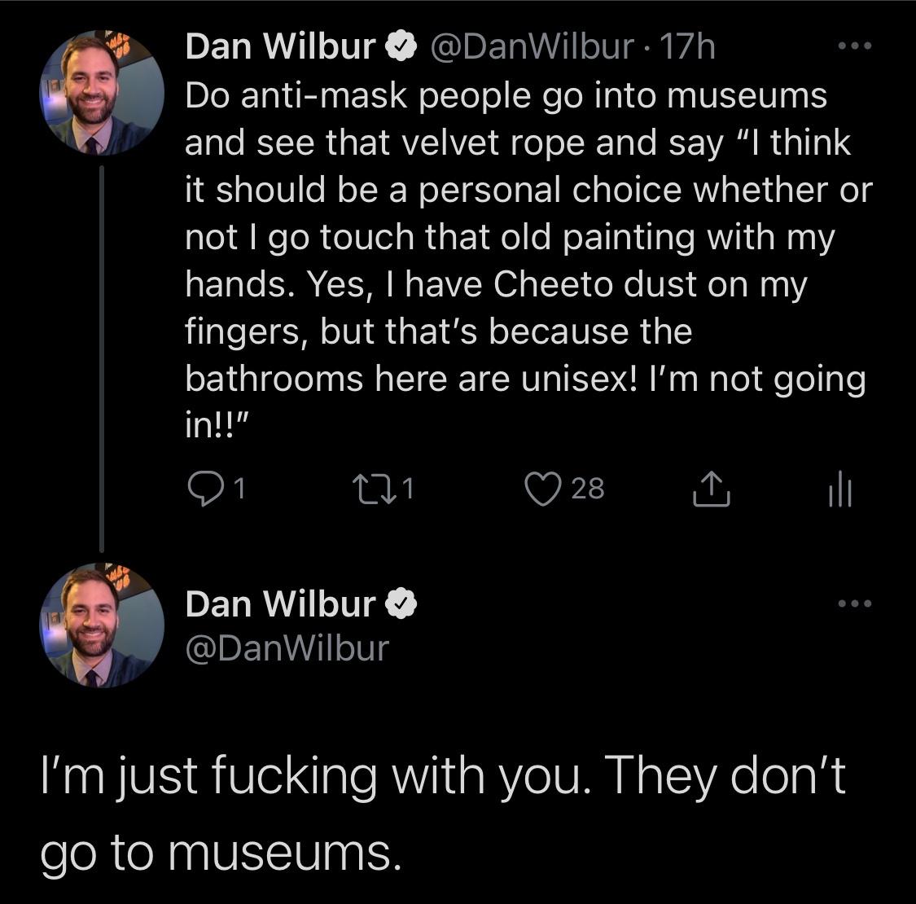Image resolution: width=916 pixels, height=904 pixels.
Task: Click the 17h timestamp
Action: coord(688,47)
